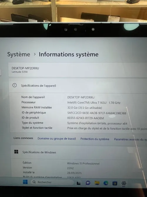Click the Type du système label
Image resolution: width=147 pixels, height=197 pixels.
[32, 123]
